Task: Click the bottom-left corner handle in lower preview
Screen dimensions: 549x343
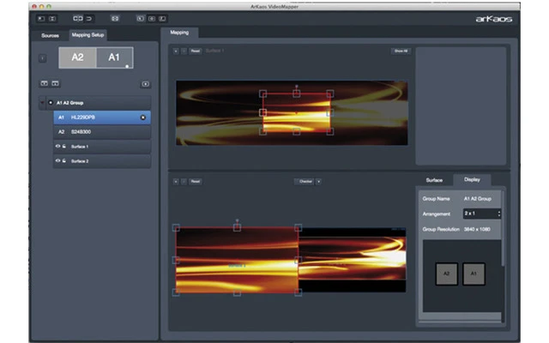Action: (176, 292)
